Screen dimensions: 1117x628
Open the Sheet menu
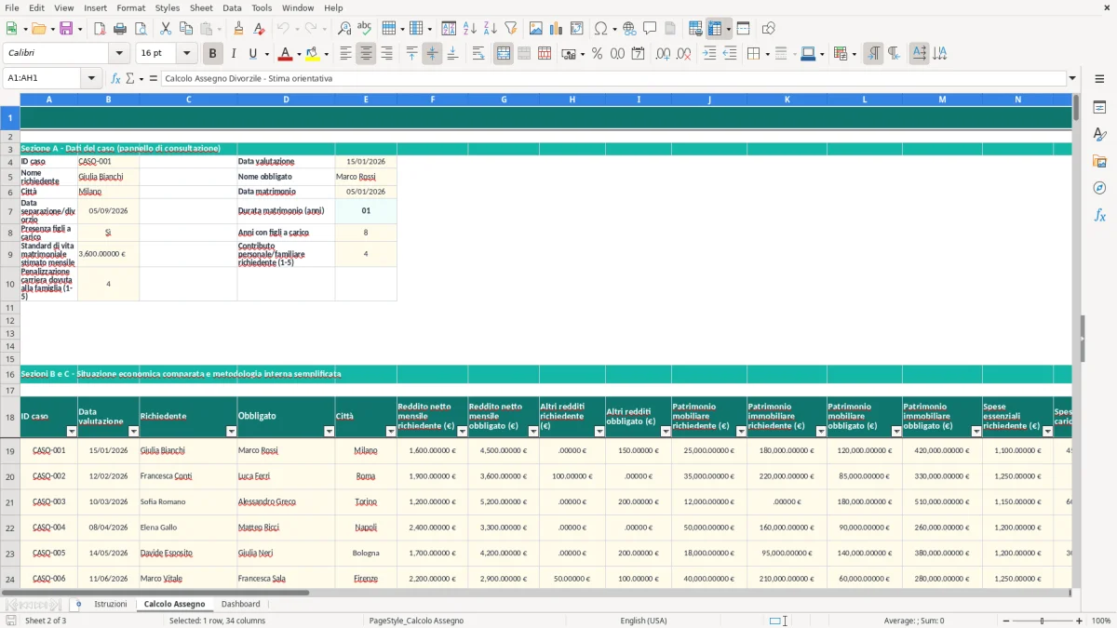[x=201, y=7]
